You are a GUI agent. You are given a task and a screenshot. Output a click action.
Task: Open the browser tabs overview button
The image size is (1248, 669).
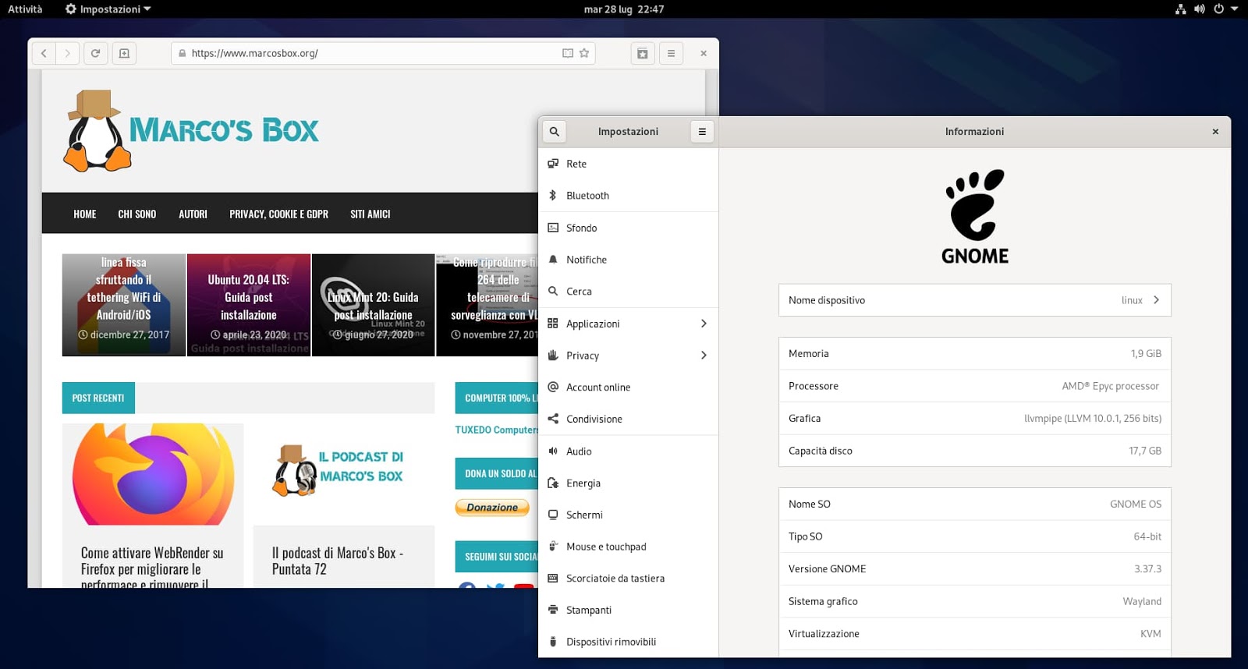[x=642, y=53]
